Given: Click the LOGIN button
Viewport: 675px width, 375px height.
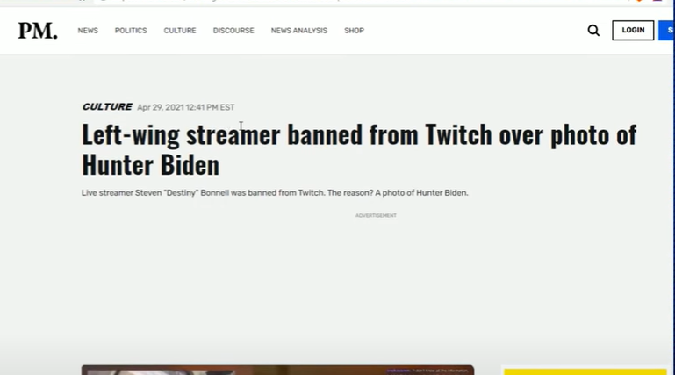Looking at the screenshot, I should click(633, 30).
